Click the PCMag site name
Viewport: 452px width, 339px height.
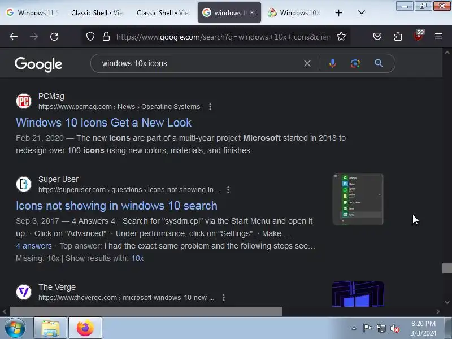[51, 96]
